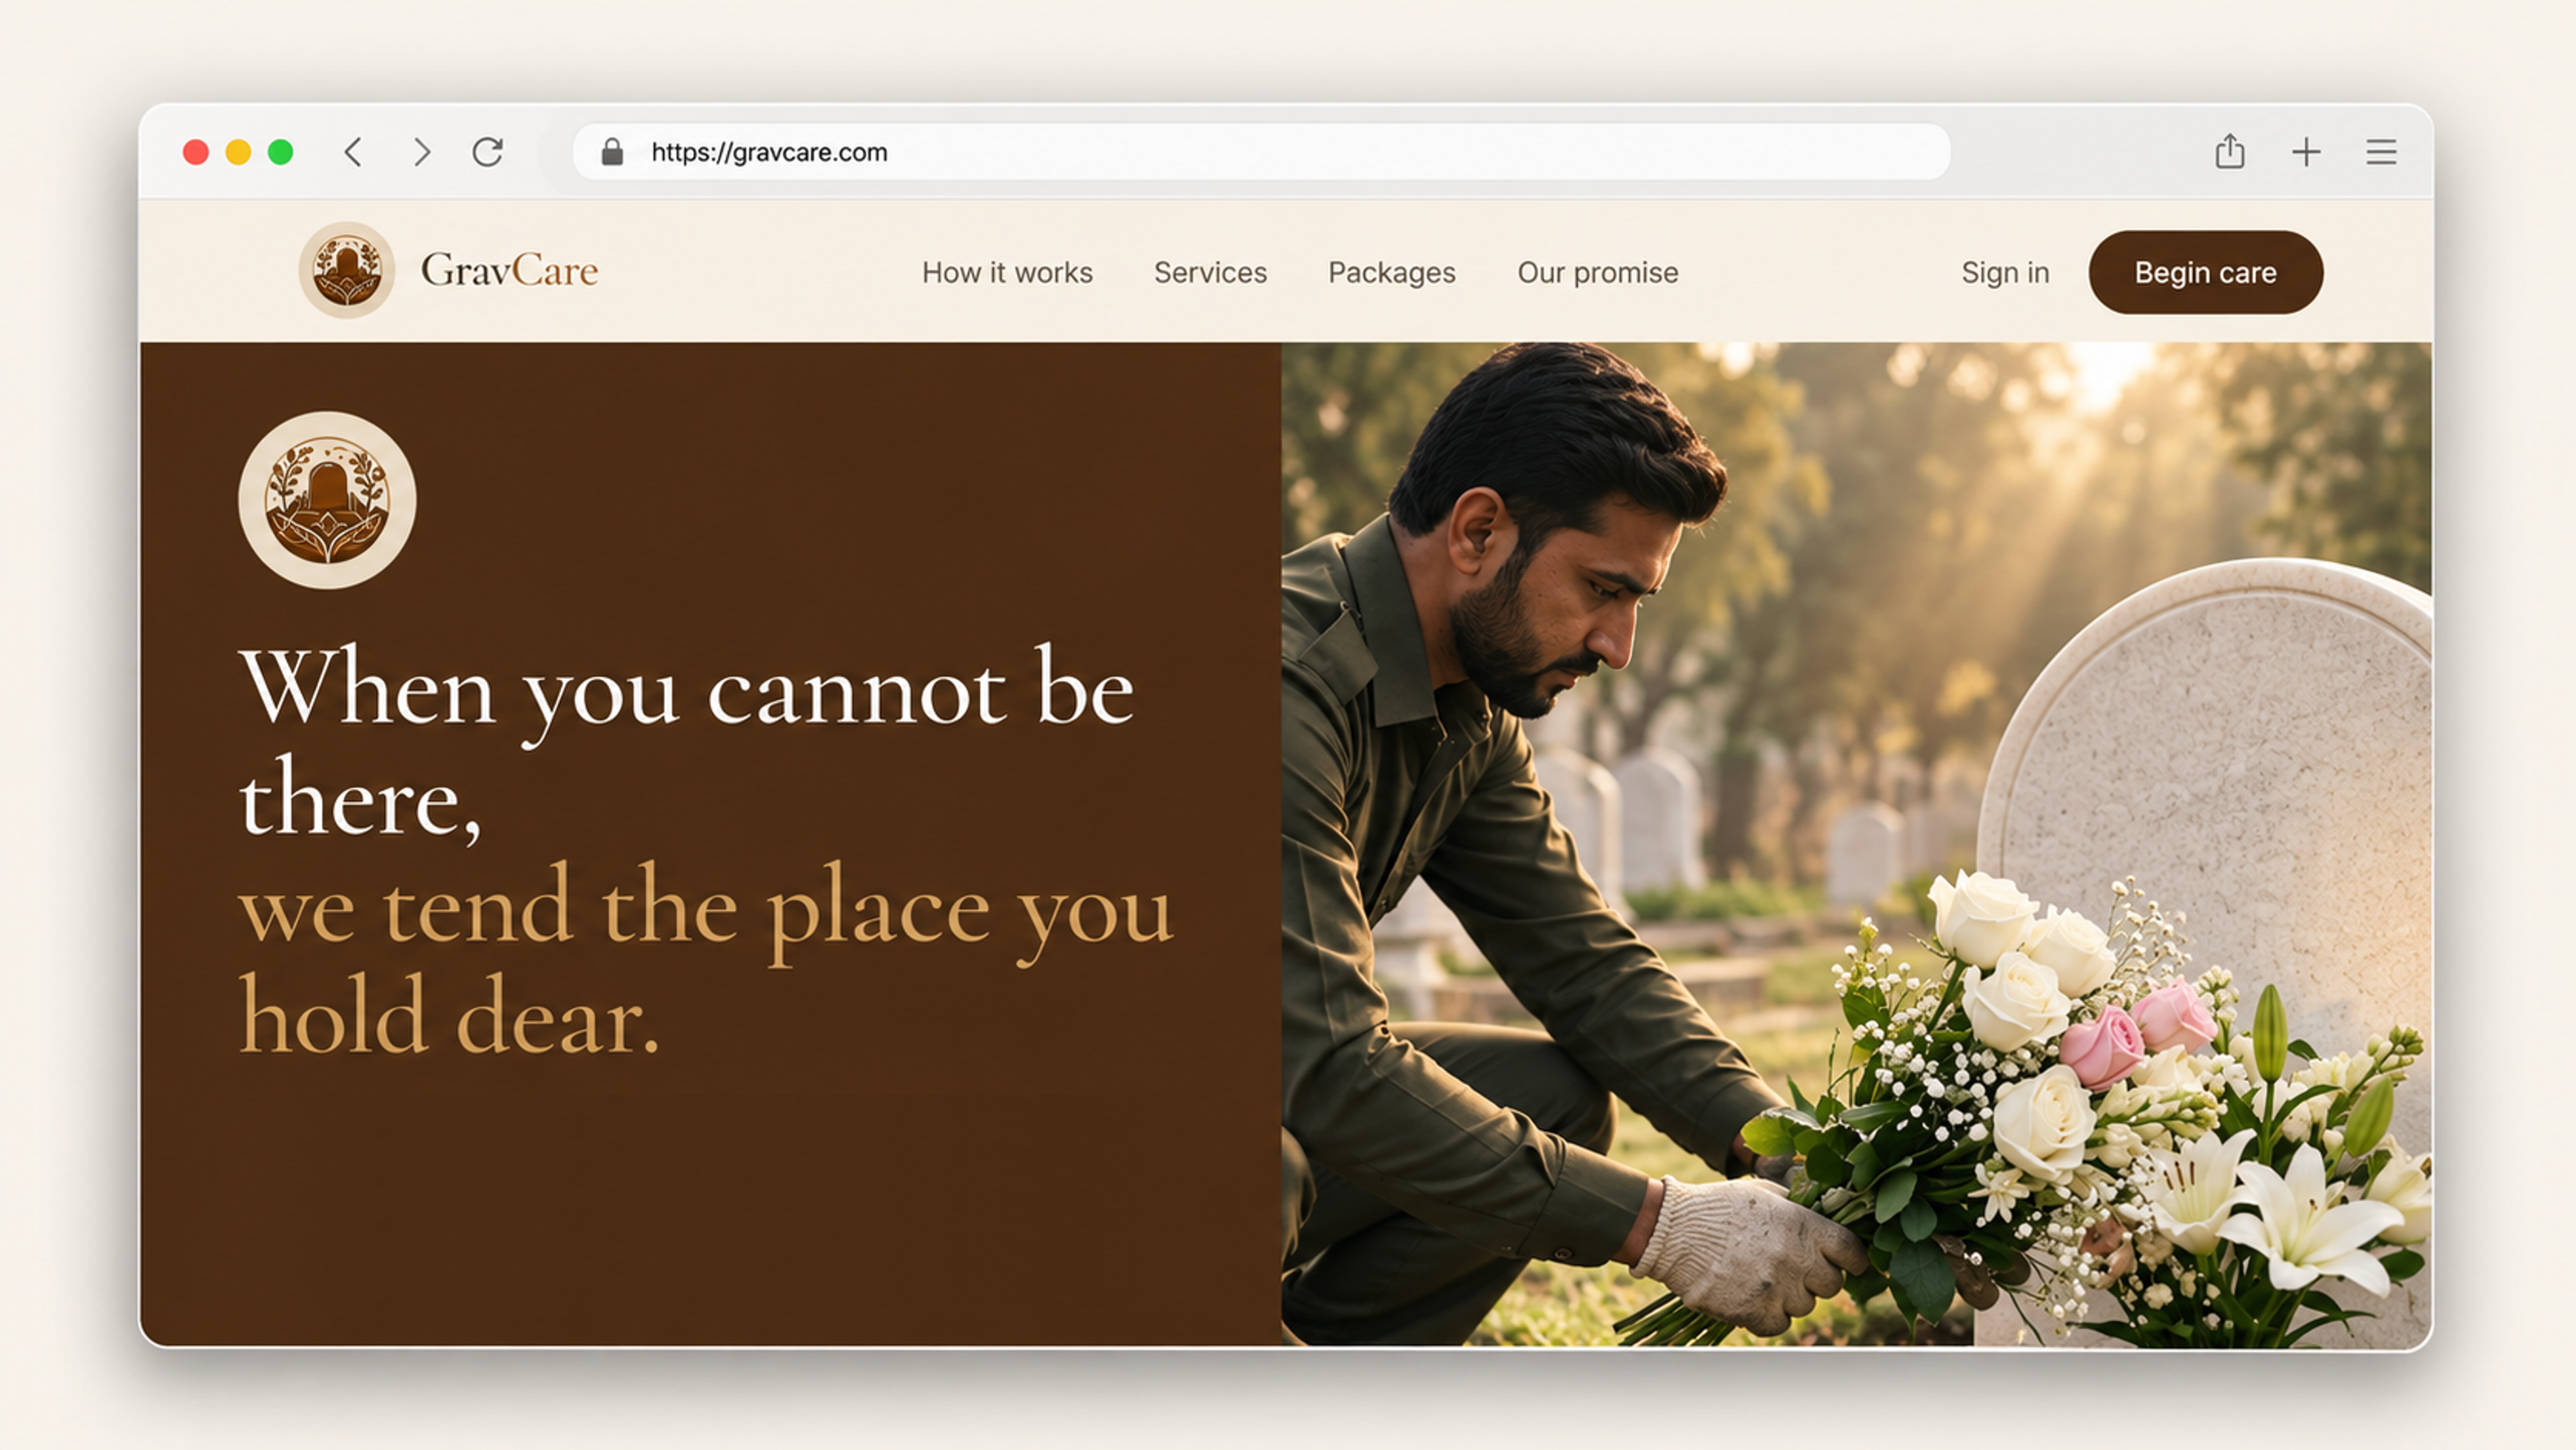The image size is (2576, 1450).
Task: Click the GravCare wordmark text
Action: [x=509, y=270]
